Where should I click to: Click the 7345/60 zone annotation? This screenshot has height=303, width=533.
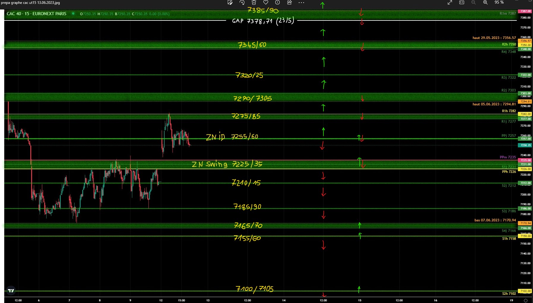(x=252, y=45)
